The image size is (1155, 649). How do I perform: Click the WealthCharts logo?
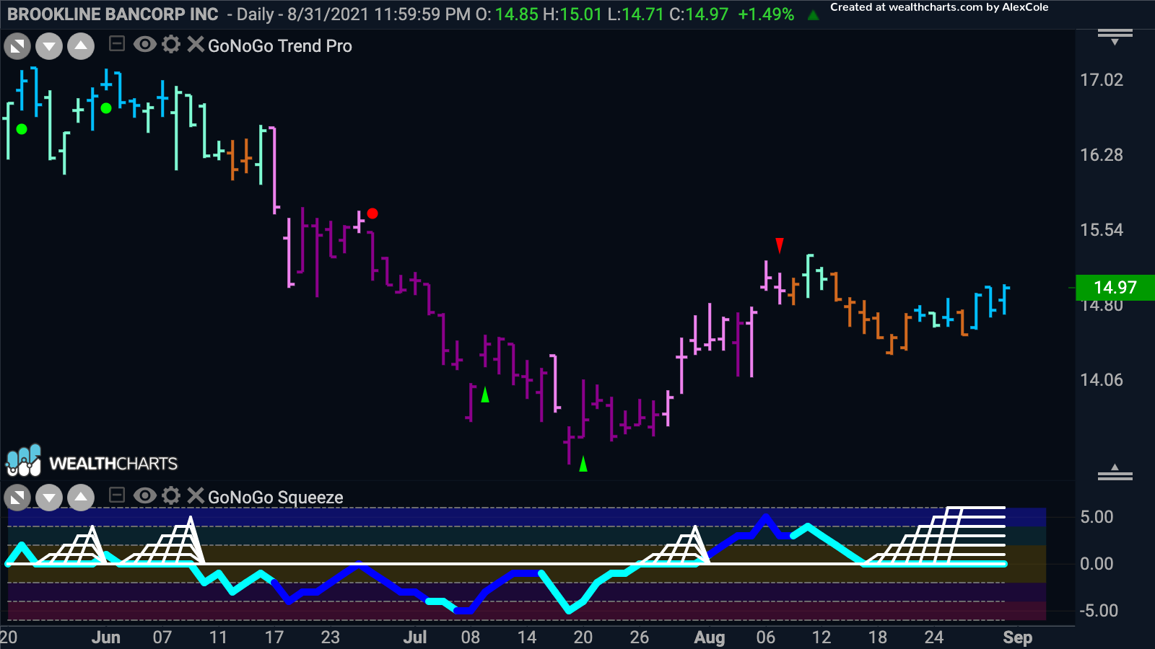coord(92,462)
